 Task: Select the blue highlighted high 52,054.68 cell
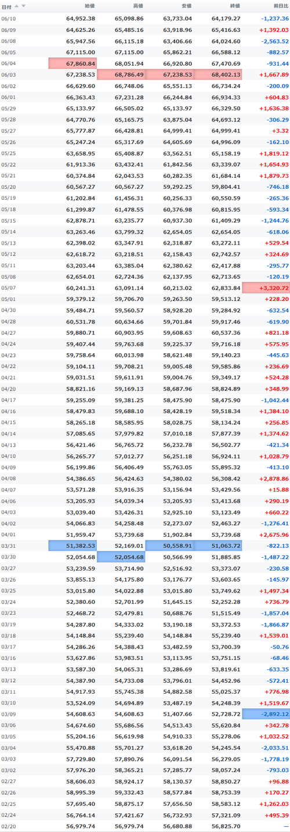coord(121,557)
